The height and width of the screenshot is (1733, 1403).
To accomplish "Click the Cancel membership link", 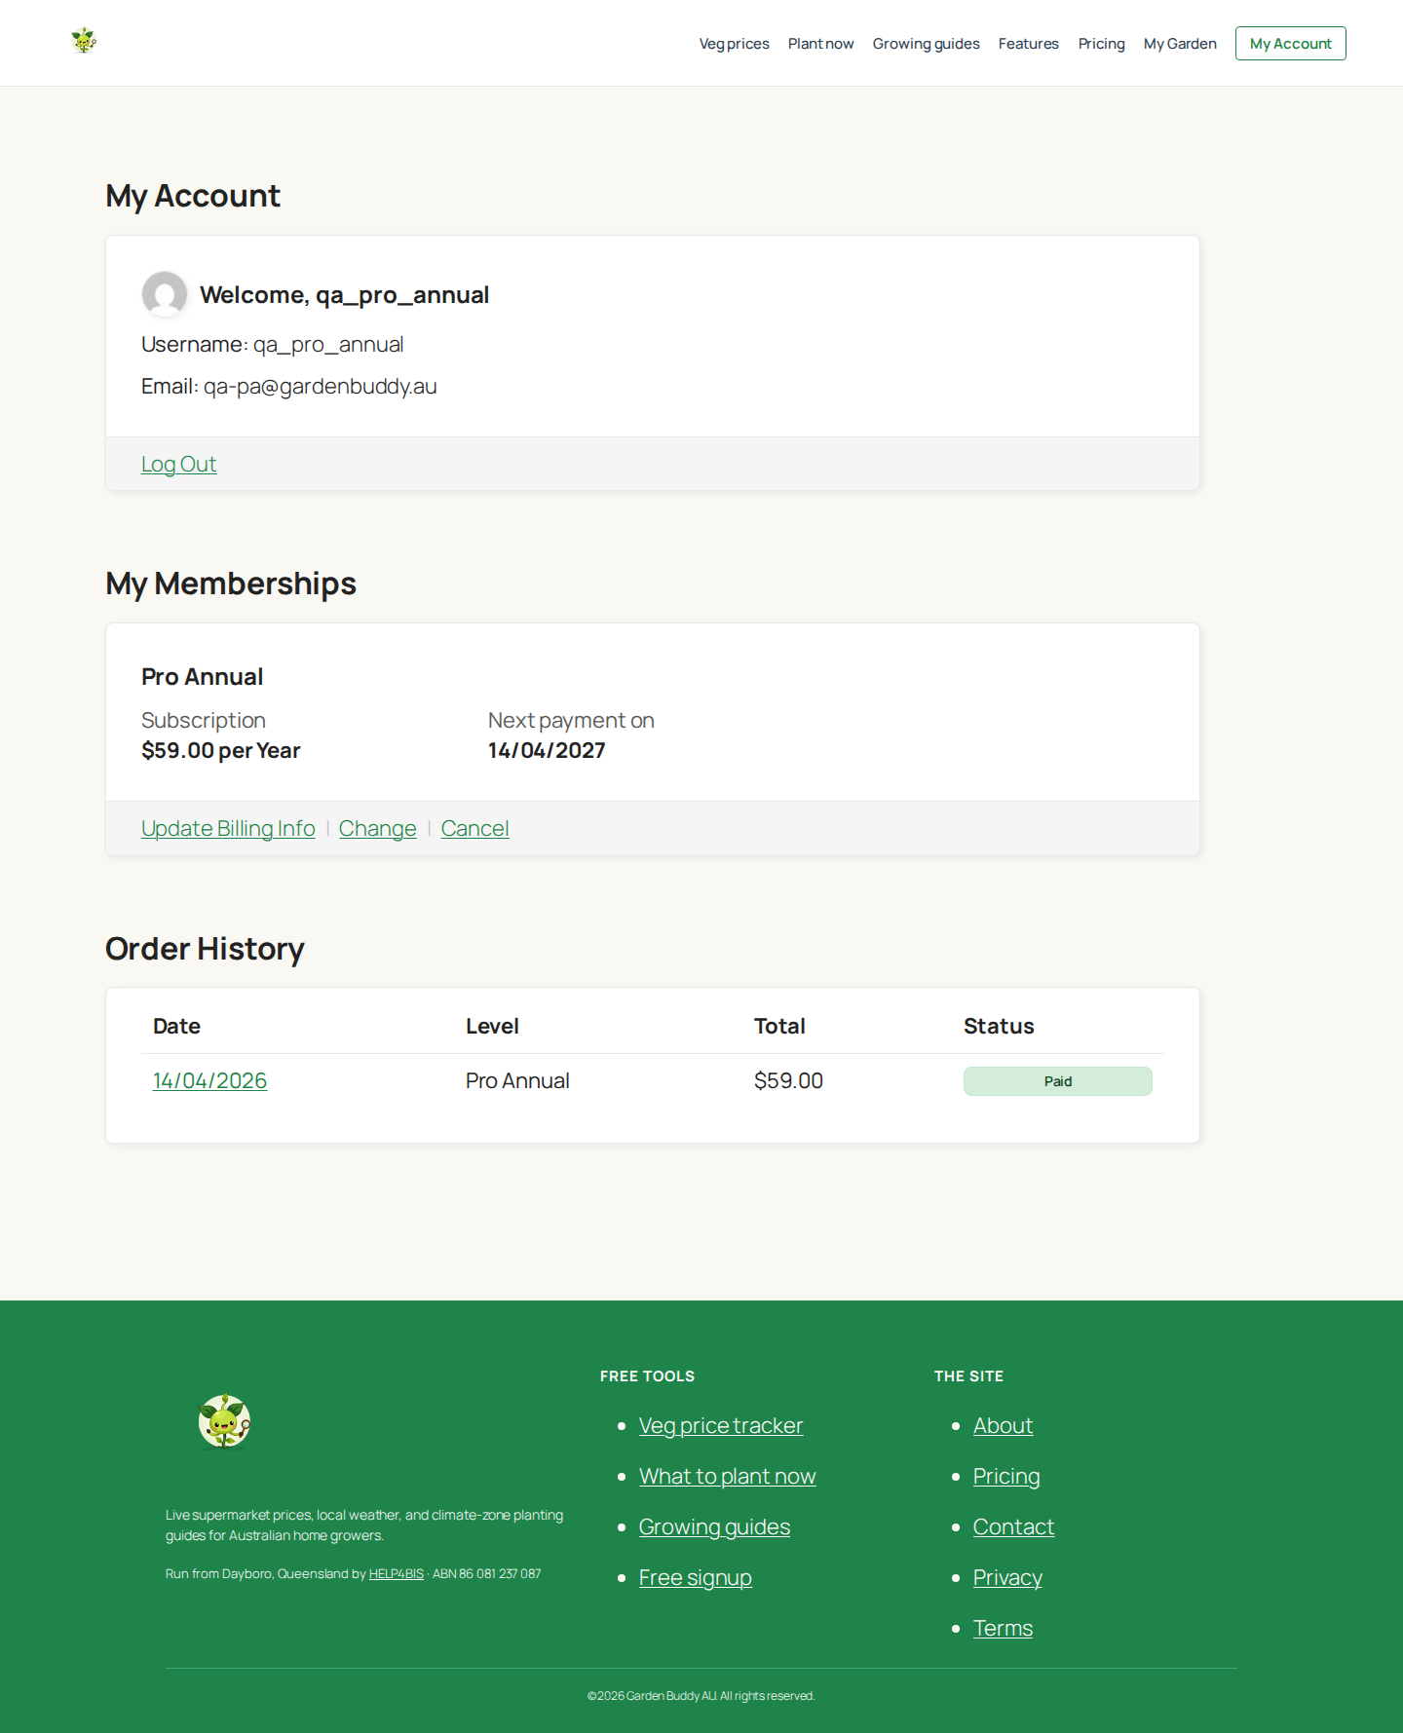I will [x=474, y=828].
